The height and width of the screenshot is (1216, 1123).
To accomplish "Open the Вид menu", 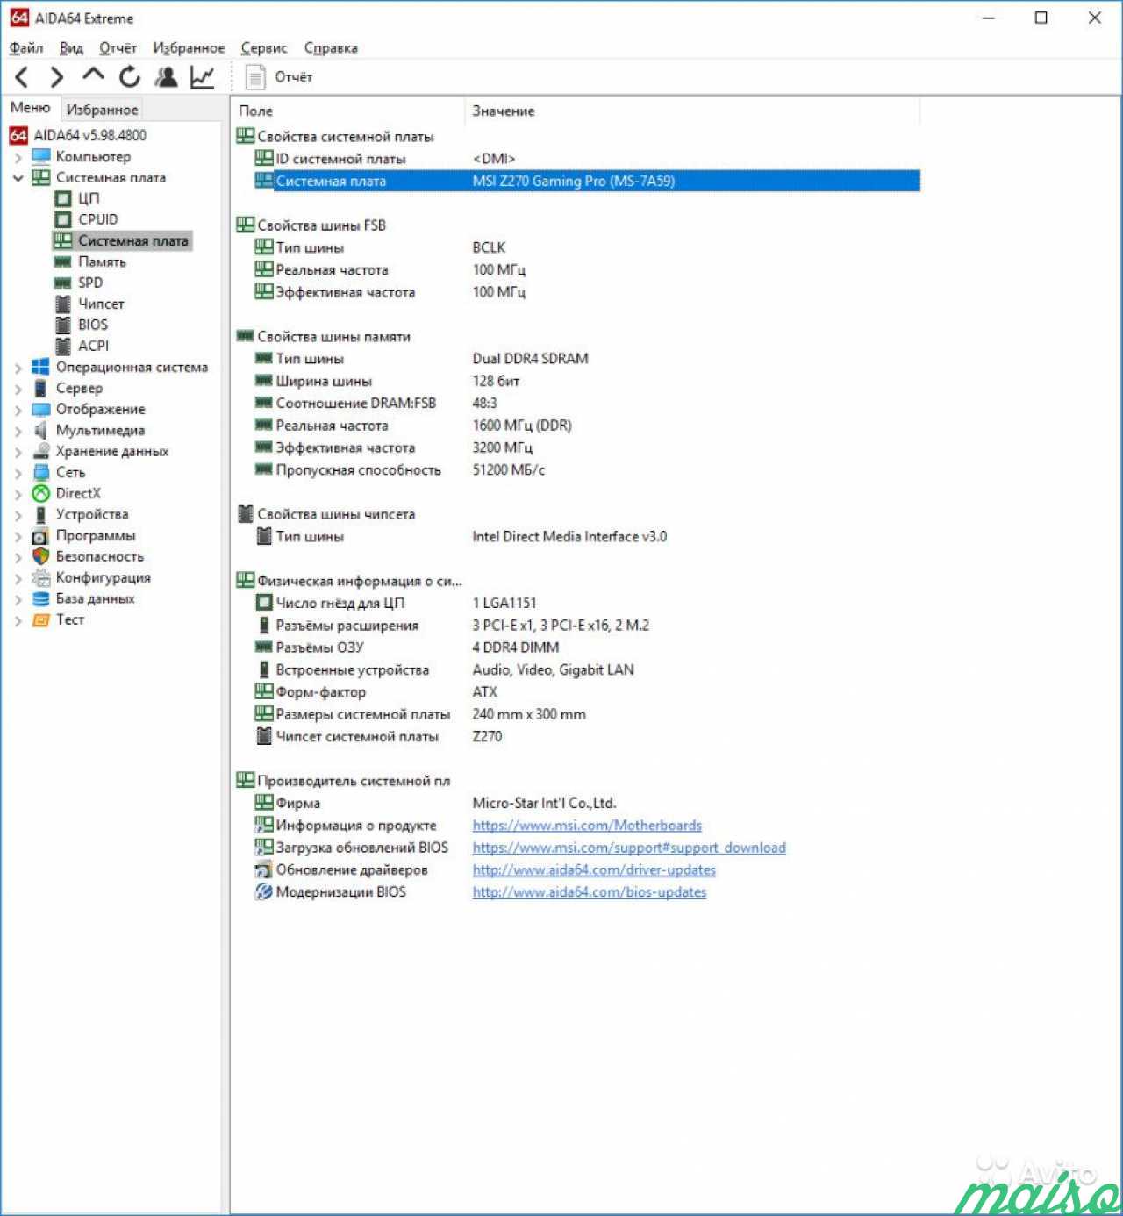I will [71, 48].
